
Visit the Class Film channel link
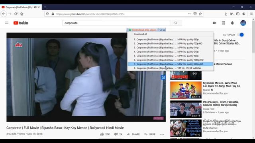coord(208,109)
